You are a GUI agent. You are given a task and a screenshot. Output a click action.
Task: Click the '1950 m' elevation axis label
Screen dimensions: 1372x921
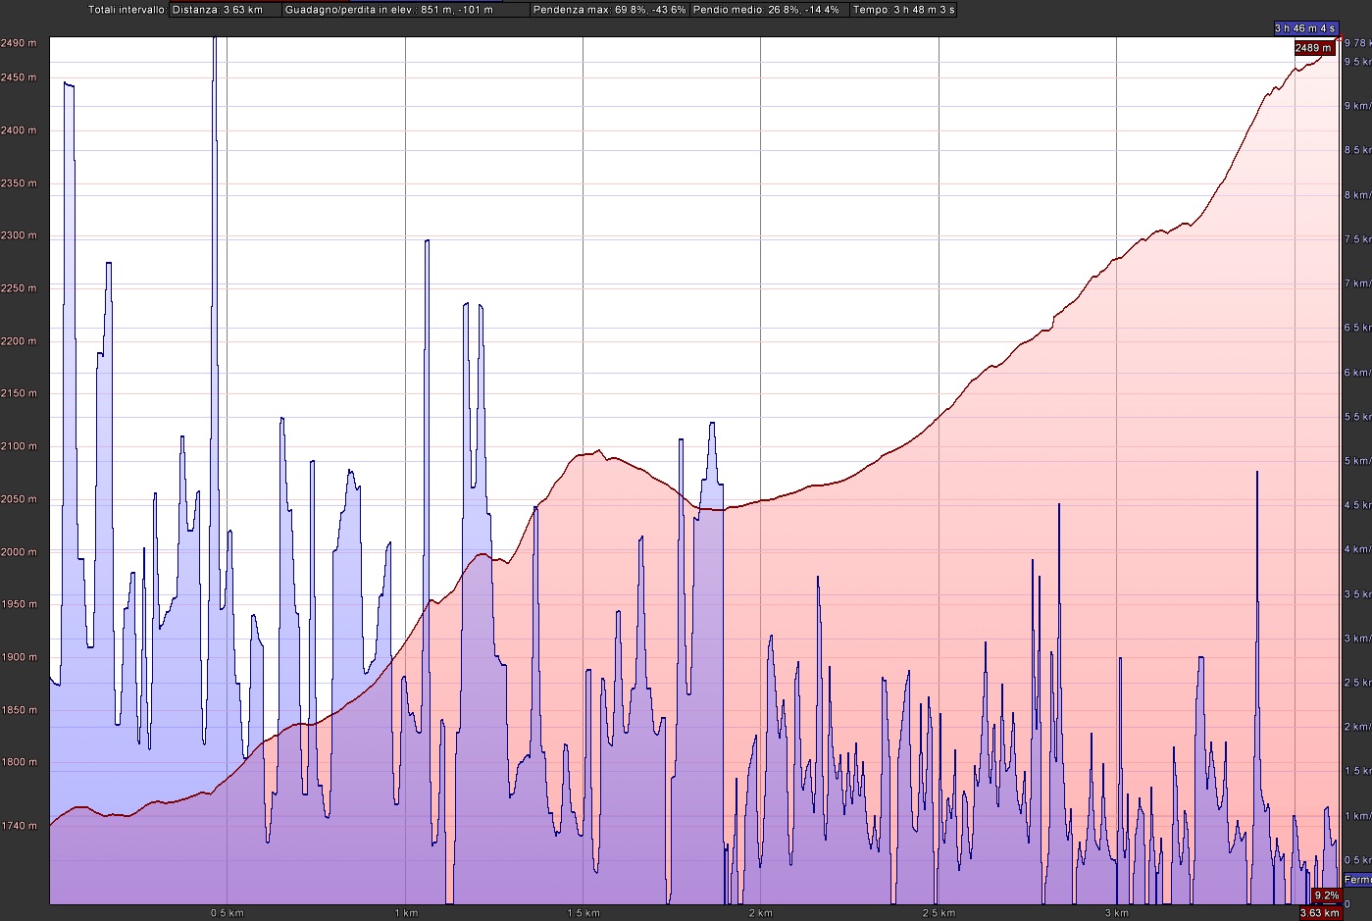click(x=19, y=604)
